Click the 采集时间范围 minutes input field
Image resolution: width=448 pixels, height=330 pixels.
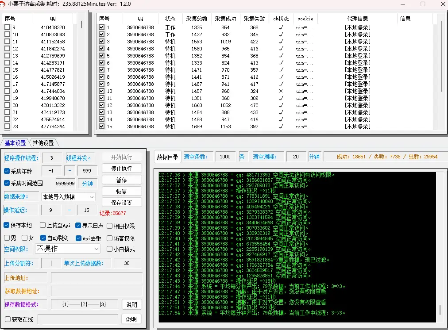[66, 183]
